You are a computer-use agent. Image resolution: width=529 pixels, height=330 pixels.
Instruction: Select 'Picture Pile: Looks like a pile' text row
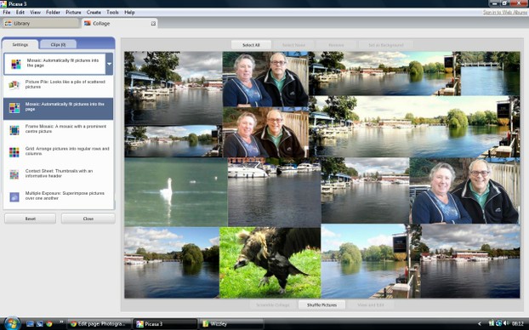[x=59, y=85]
